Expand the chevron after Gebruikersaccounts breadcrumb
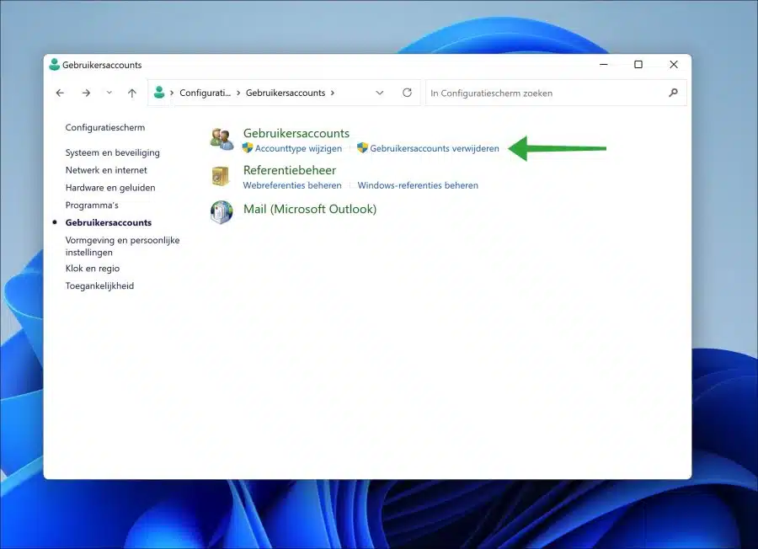The width and height of the screenshot is (758, 549). tap(332, 93)
